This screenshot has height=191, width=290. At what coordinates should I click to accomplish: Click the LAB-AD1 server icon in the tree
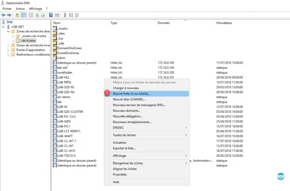click(x=8, y=27)
